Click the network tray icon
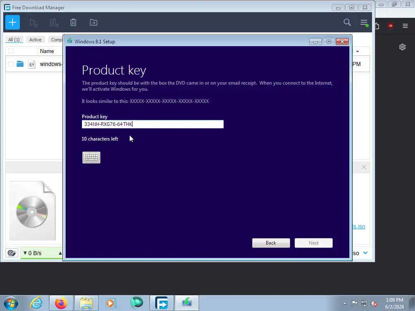 tap(364, 303)
